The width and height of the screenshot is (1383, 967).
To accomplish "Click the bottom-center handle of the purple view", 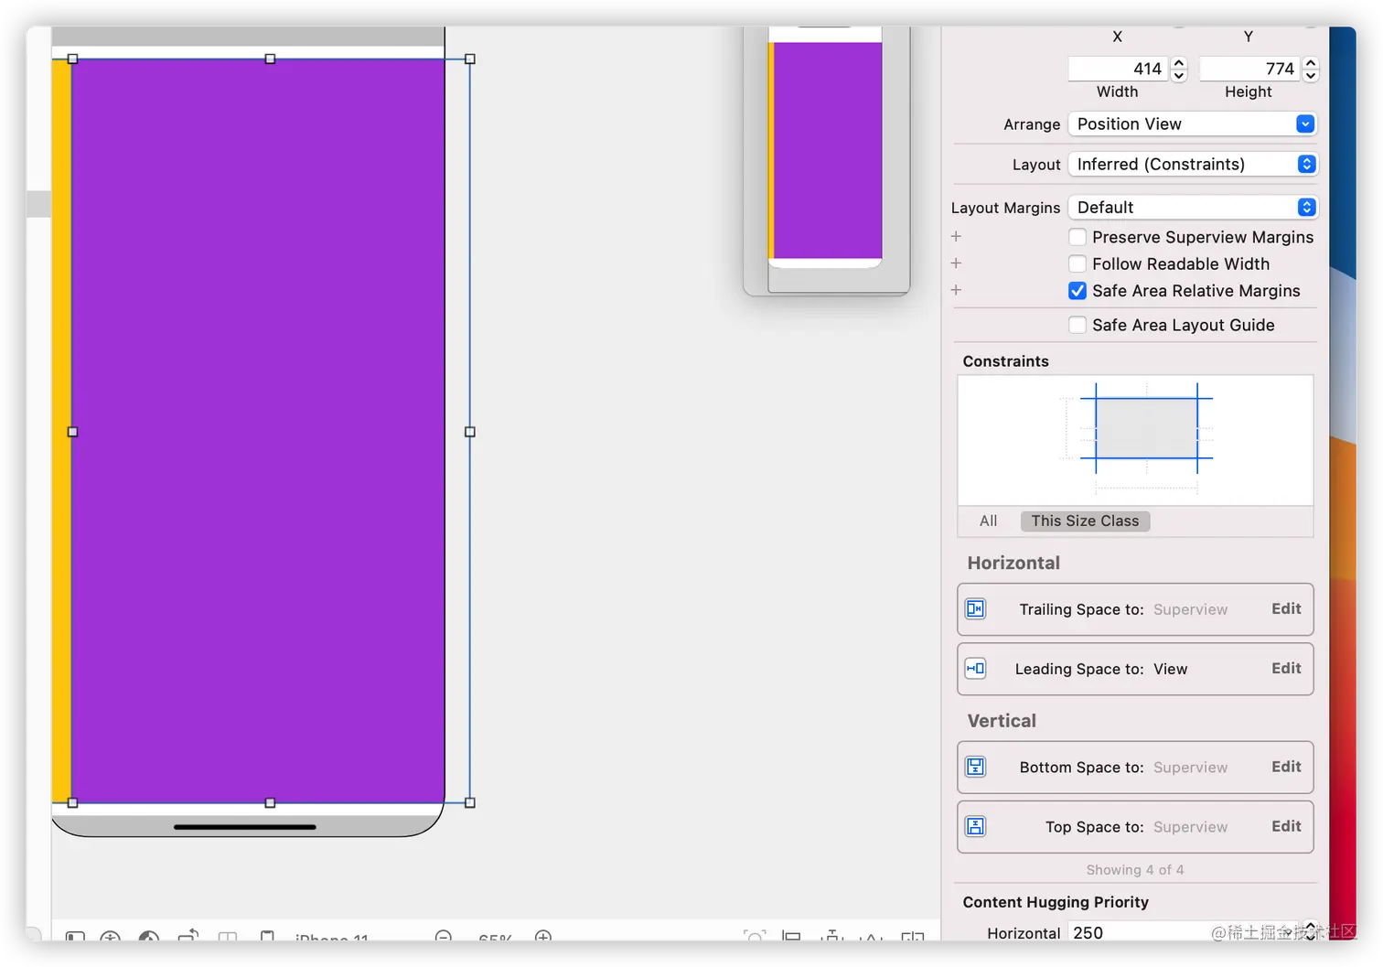I will click(x=270, y=802).
